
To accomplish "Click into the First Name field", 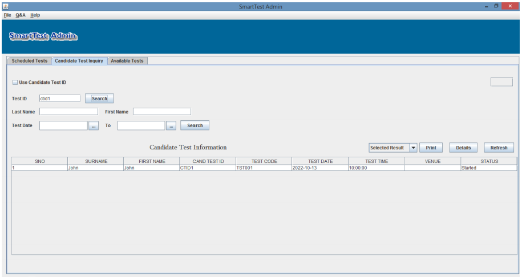I will click(161, 112).
